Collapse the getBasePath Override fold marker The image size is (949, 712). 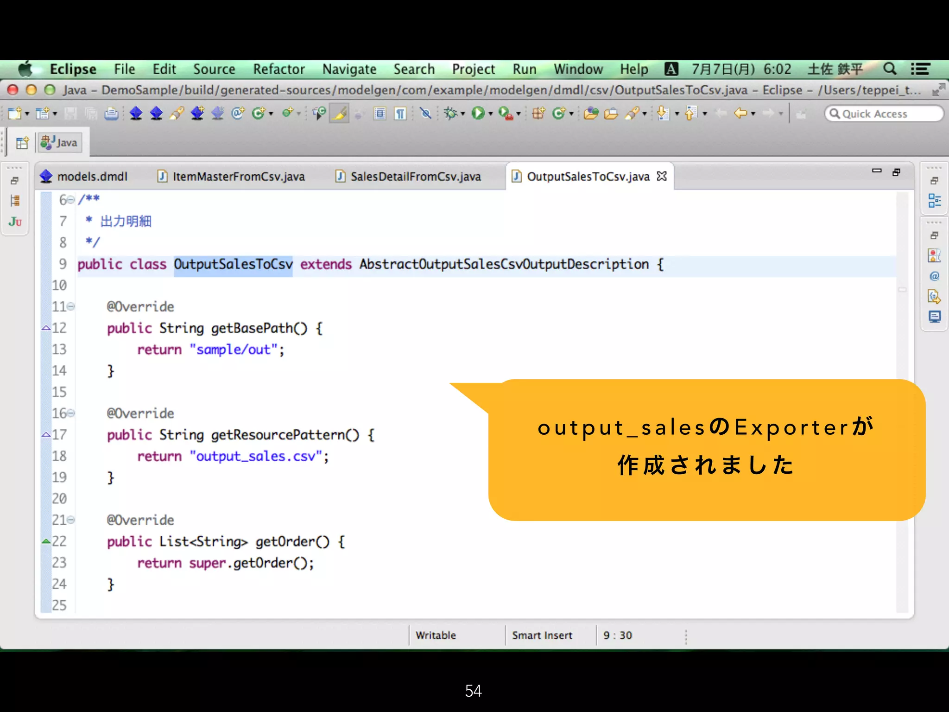click(x=70, y=306)
